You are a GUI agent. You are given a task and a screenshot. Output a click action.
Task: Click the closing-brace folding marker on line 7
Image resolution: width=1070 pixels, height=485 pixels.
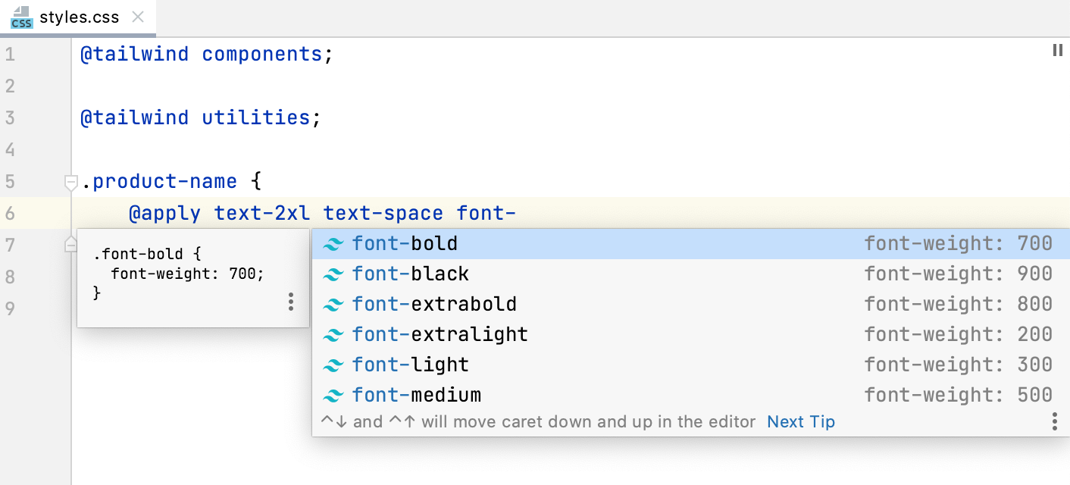pos(70,243)
